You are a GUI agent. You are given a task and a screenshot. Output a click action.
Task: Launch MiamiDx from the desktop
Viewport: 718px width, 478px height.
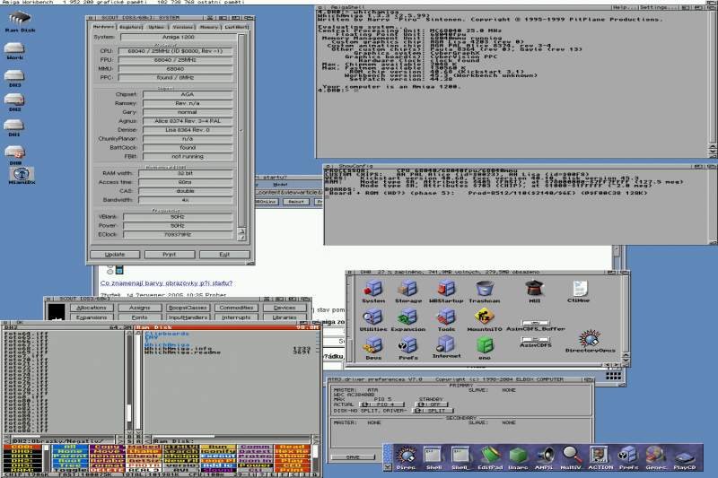click(x=20, y=173)
